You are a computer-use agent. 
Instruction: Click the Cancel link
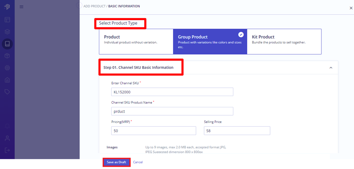138,162
